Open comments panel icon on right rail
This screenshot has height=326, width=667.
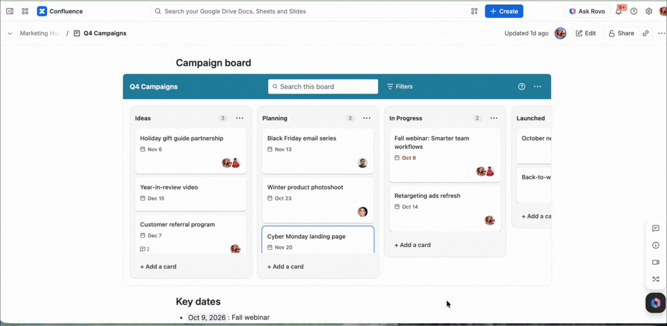(x=656, y=229)
